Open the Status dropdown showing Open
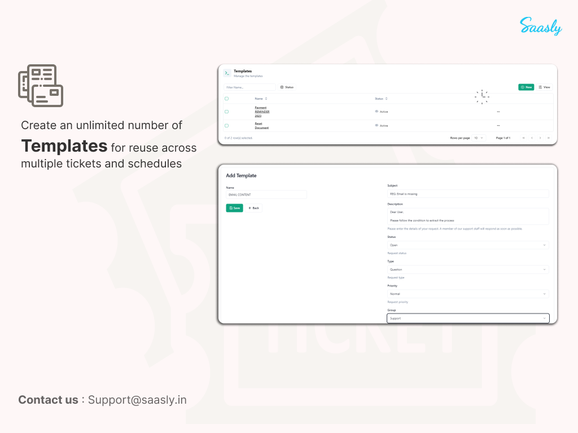Screen dimensions: 578x433 tap(467, 245)
